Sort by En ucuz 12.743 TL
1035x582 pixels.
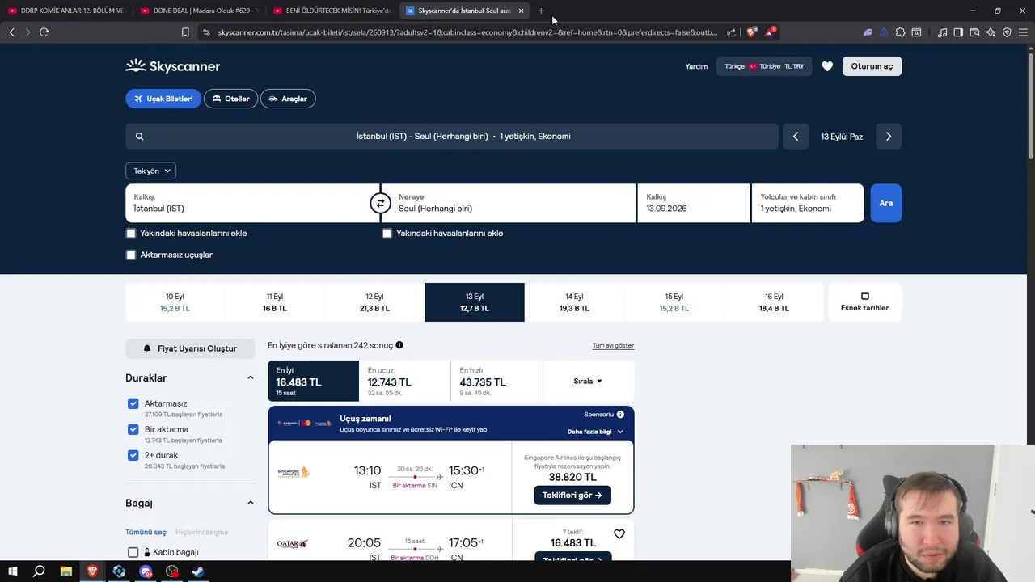404,381
